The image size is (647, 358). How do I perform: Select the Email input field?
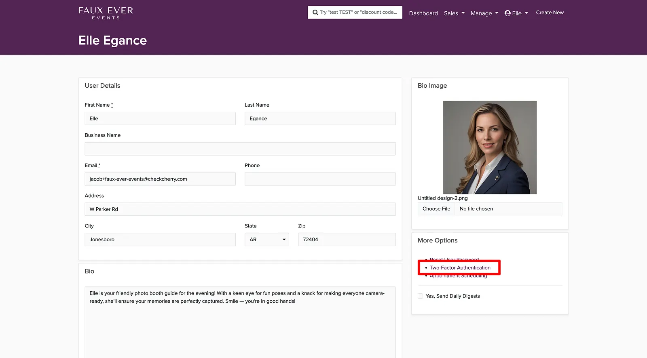160,179
